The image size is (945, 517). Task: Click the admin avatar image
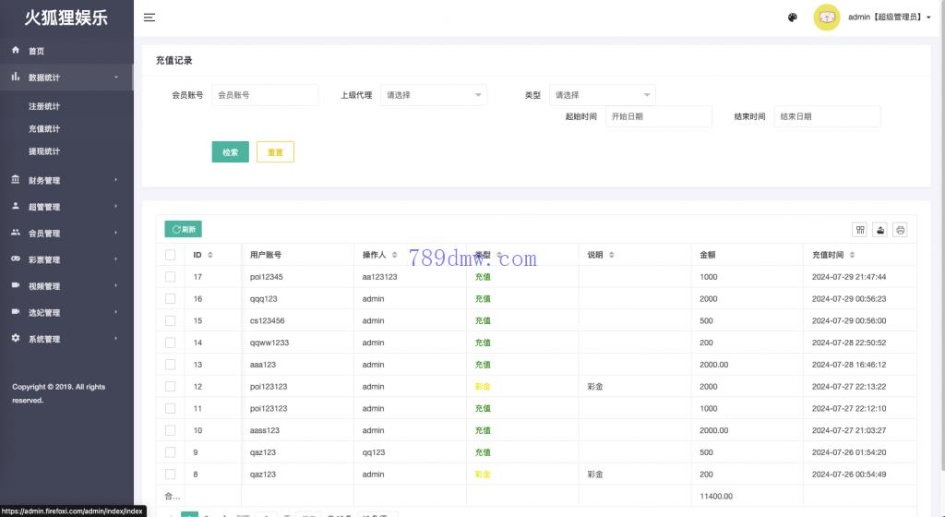(826, 18)
